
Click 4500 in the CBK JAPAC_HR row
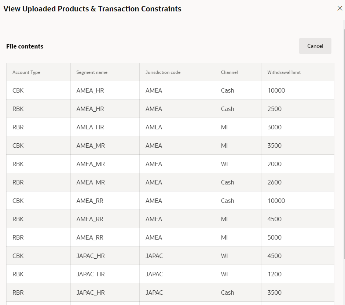pos(274,256)
